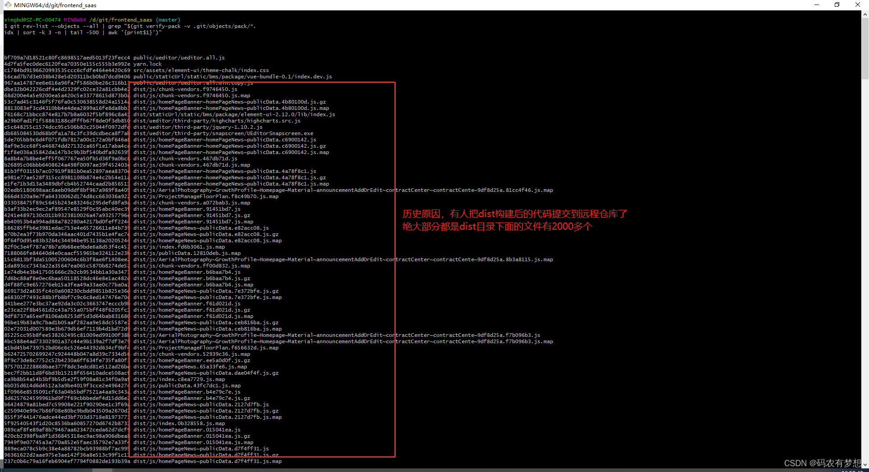Viewport: 869px width, 472px height.
Task: Select 'dist/js/chunk-vendors.a072bab3.js.map' line
Action: point(192,203)
